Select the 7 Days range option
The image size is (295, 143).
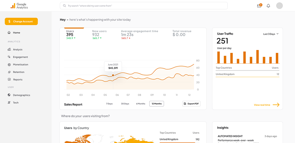(109, 104)
